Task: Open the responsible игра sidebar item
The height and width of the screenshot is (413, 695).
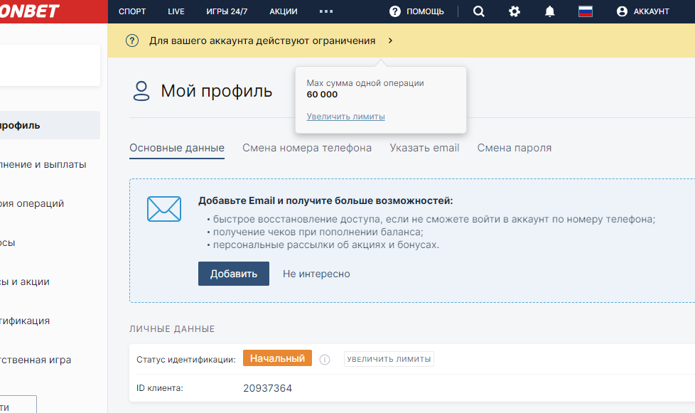Action: 36,360
